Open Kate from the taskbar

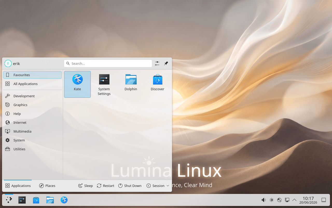[x=64, y=200]
